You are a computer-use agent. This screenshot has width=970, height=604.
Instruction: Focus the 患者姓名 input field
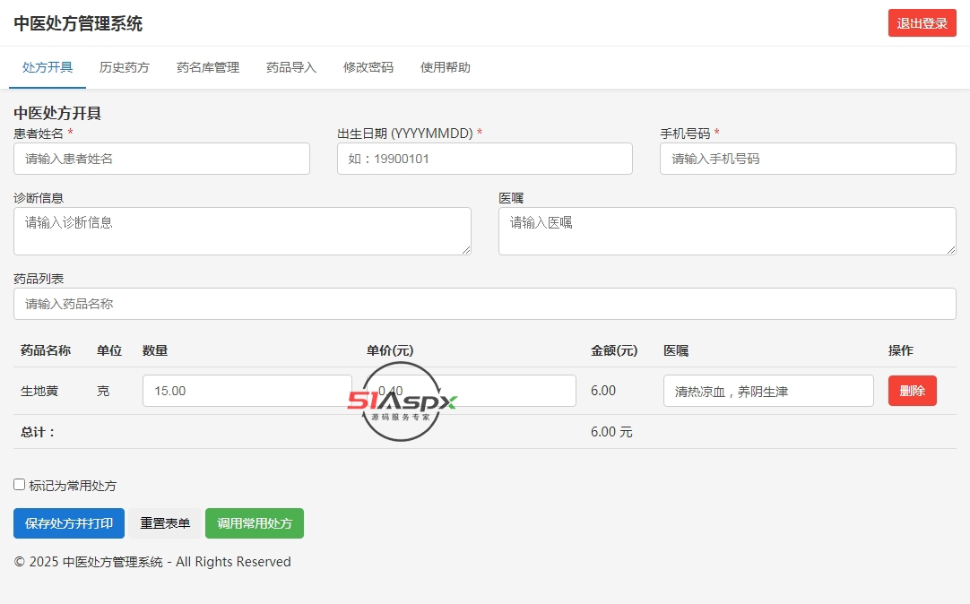(161, 159)
